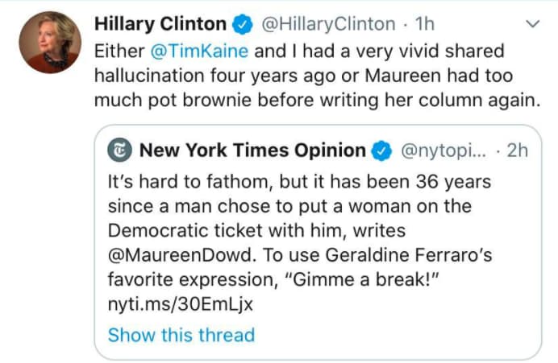Select the New York Times Opinion name
Image resolution: width=558 pixels, height=363 pixels.
[252, 151]
